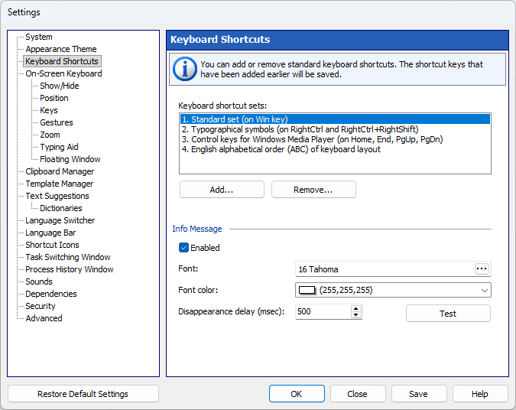Viewport: 516px width, 410px height.
Task: Select the Typographical symbols shortcut set
Action: (335, 129)
